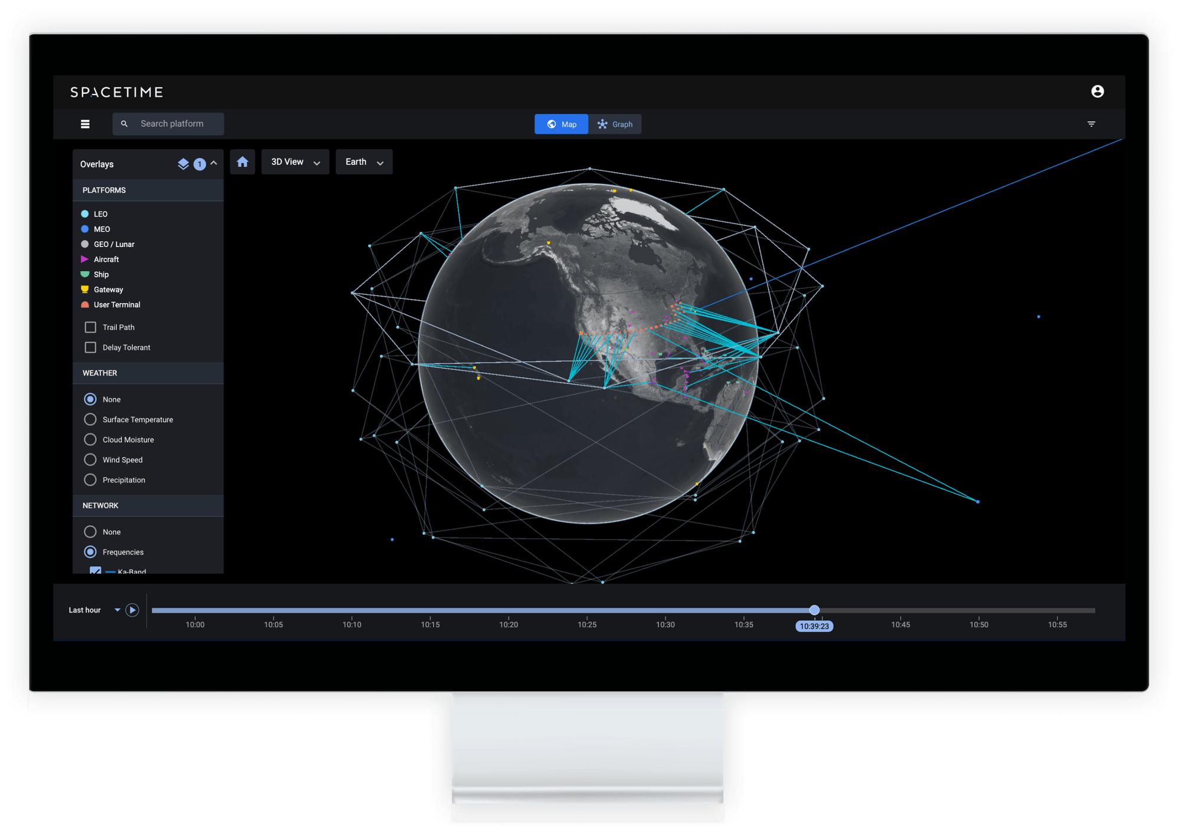Select the Frequencies radio button
1180x832 pixels.
tap(90, 551)
